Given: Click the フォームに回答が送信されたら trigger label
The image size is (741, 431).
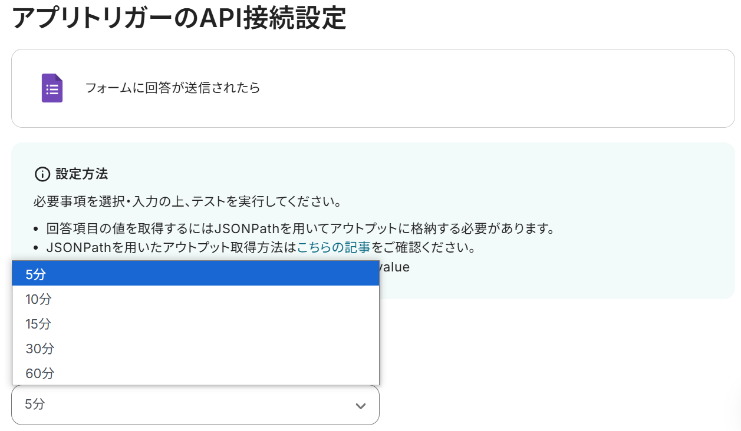Looking at the screenshot, I should [x=173, y=88].
